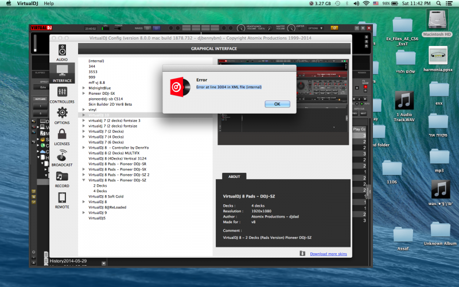Select History2014-05-29 in the browser
Screen dimensions: 459x287
coord(68,261)
